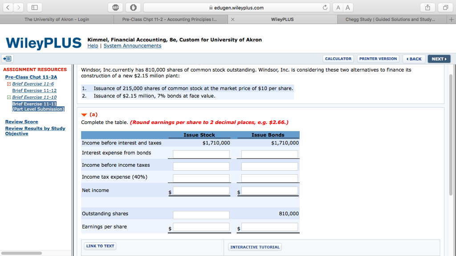456x256 pixels.
Task: Click the WileyPLUS logo
Action: pyautogui.click(x=44, y=43)
